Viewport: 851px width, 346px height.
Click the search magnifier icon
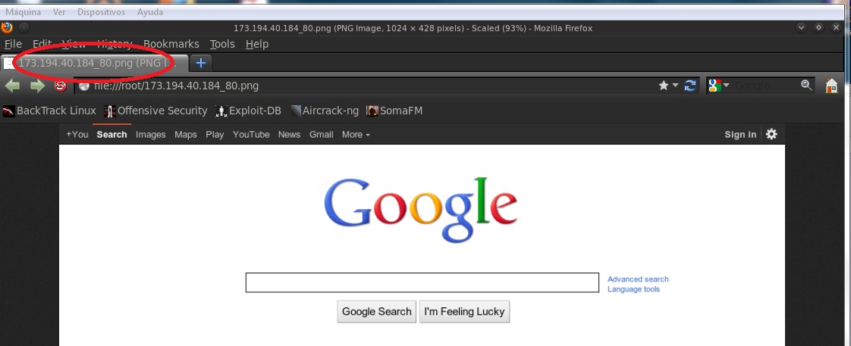(x=806, y=85)
